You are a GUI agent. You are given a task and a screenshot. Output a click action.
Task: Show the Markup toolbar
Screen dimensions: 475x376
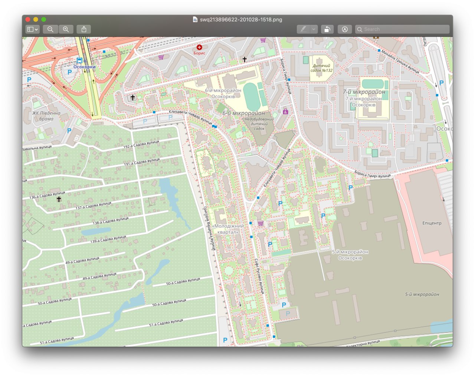345,29
